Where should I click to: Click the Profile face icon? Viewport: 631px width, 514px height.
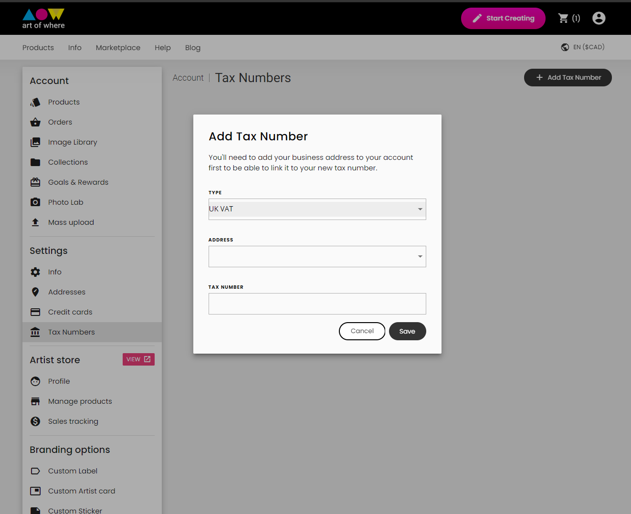35,381
